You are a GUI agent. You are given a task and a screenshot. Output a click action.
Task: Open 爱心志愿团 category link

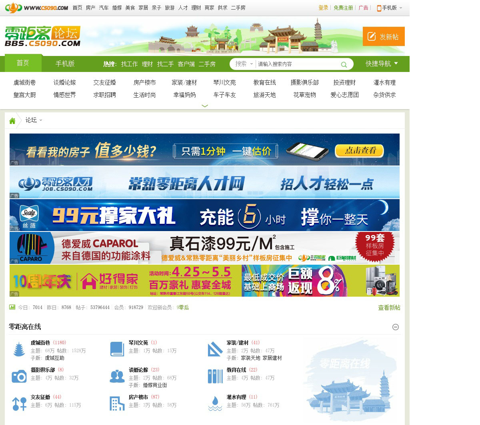[x=344, y=95]
